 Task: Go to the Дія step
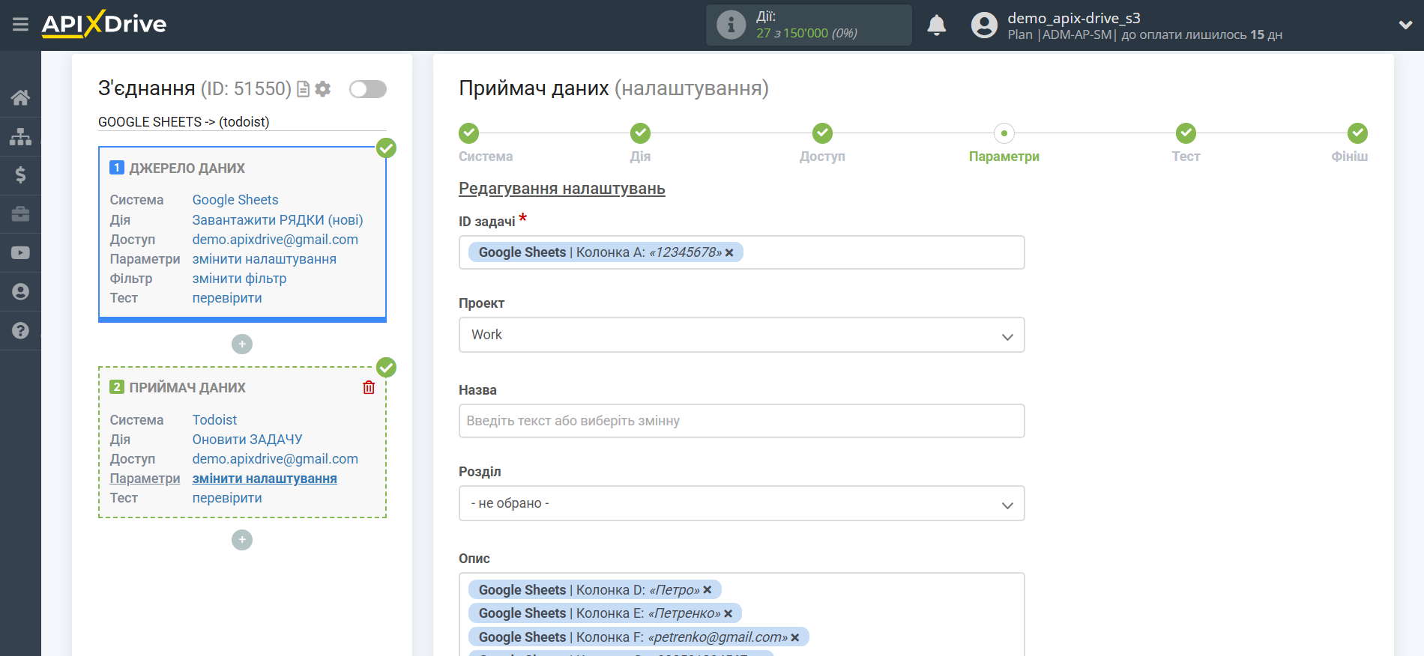tap(640, 133)
